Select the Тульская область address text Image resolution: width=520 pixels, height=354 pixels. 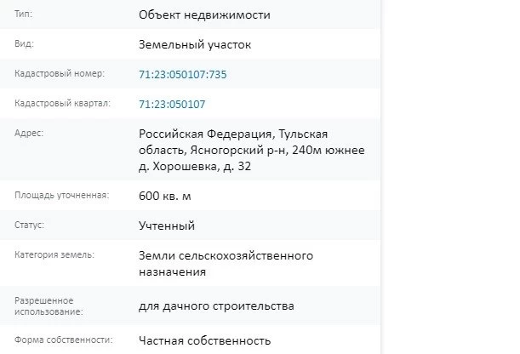click(251, 151)
